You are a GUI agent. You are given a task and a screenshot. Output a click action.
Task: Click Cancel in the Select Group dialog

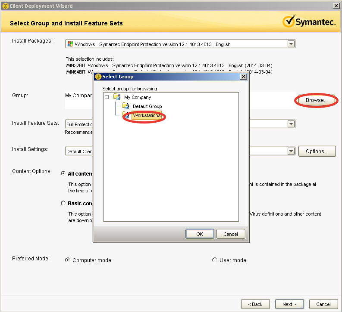[231, 234]
